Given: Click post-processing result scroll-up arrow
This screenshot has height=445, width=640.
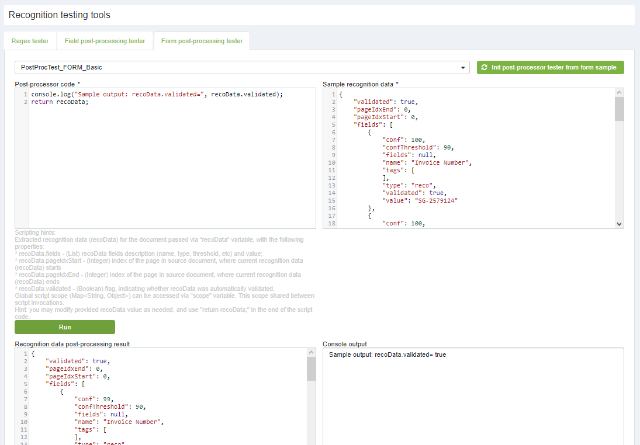Looking at the screenshot, I should [x=312, y=353].
